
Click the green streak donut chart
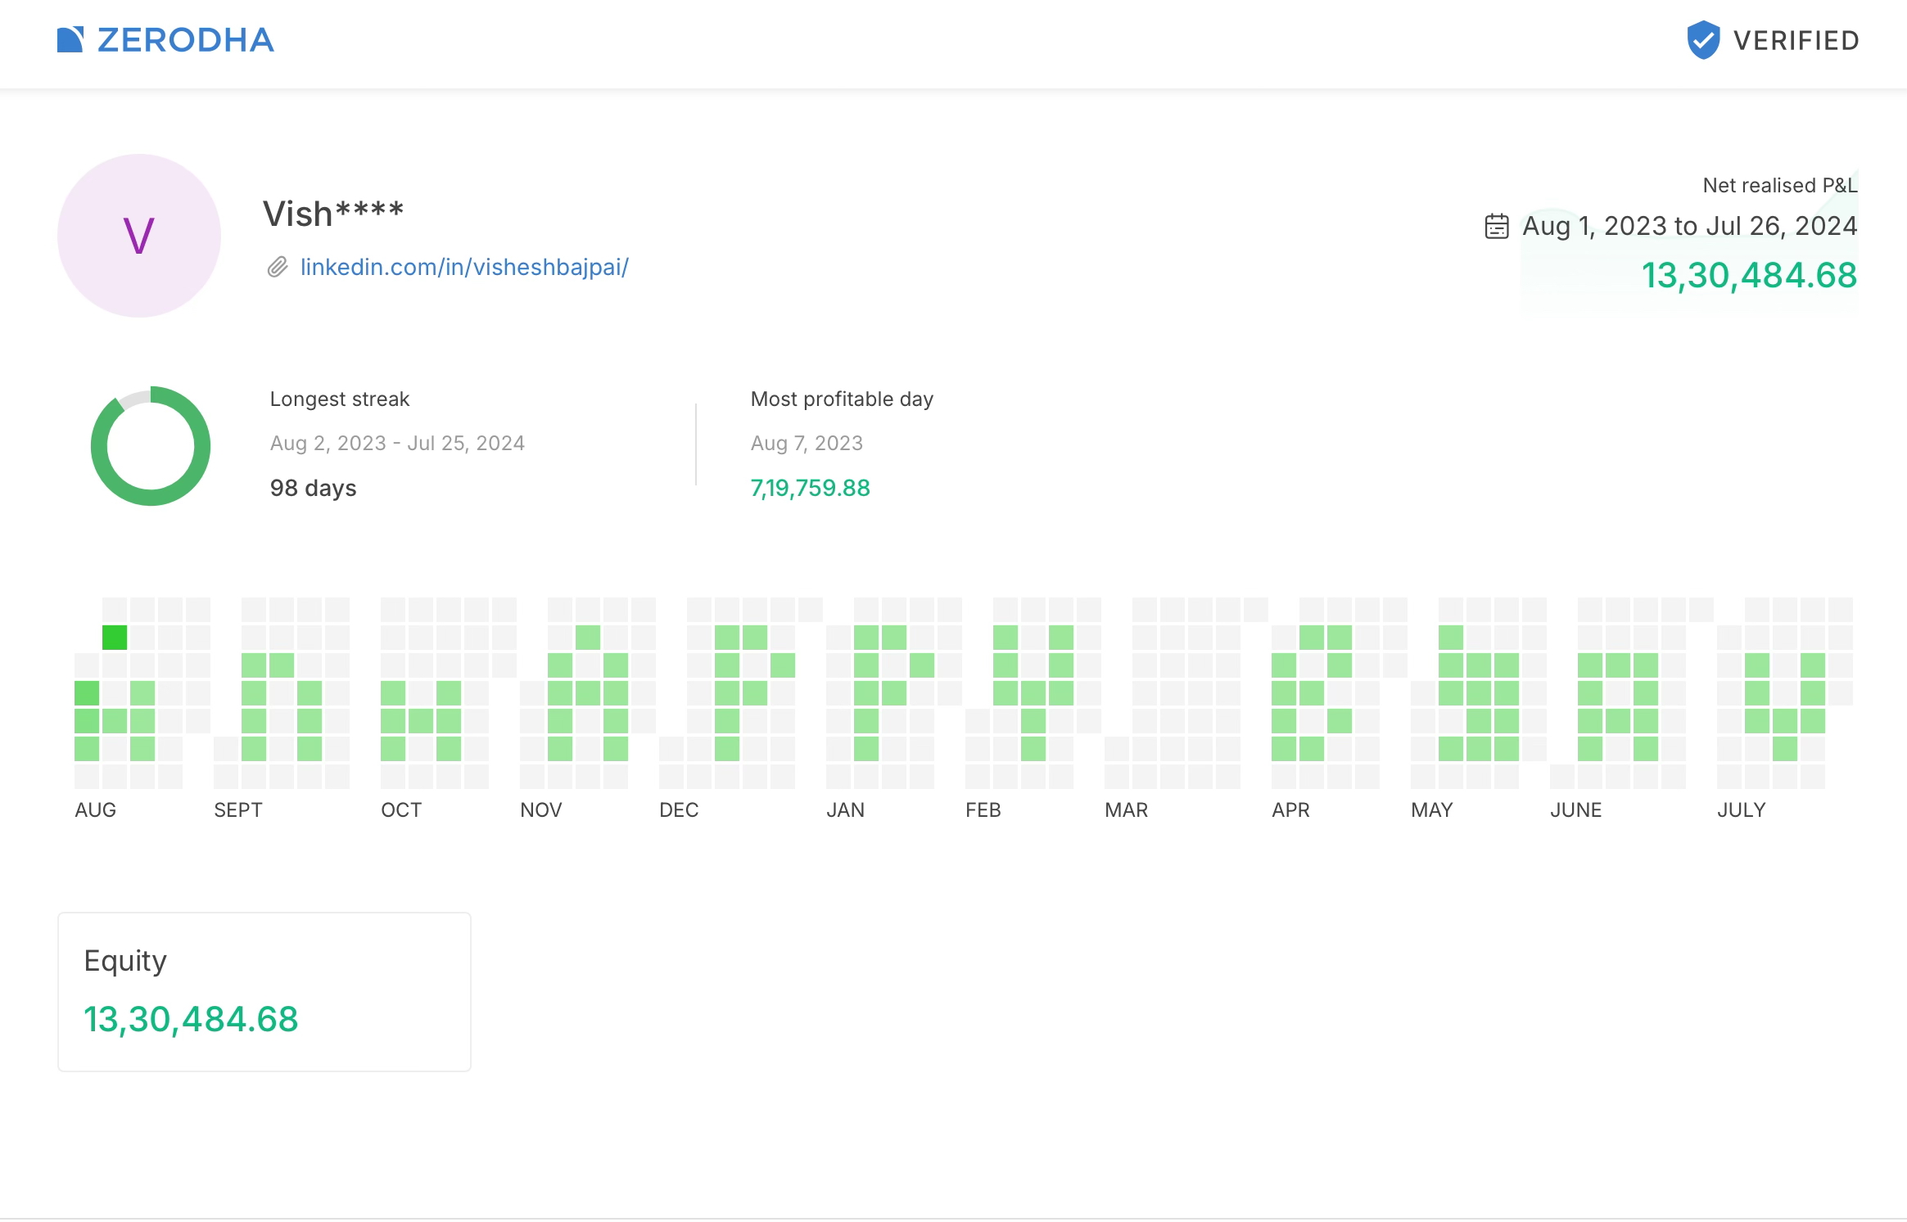[x=151, y=446]
